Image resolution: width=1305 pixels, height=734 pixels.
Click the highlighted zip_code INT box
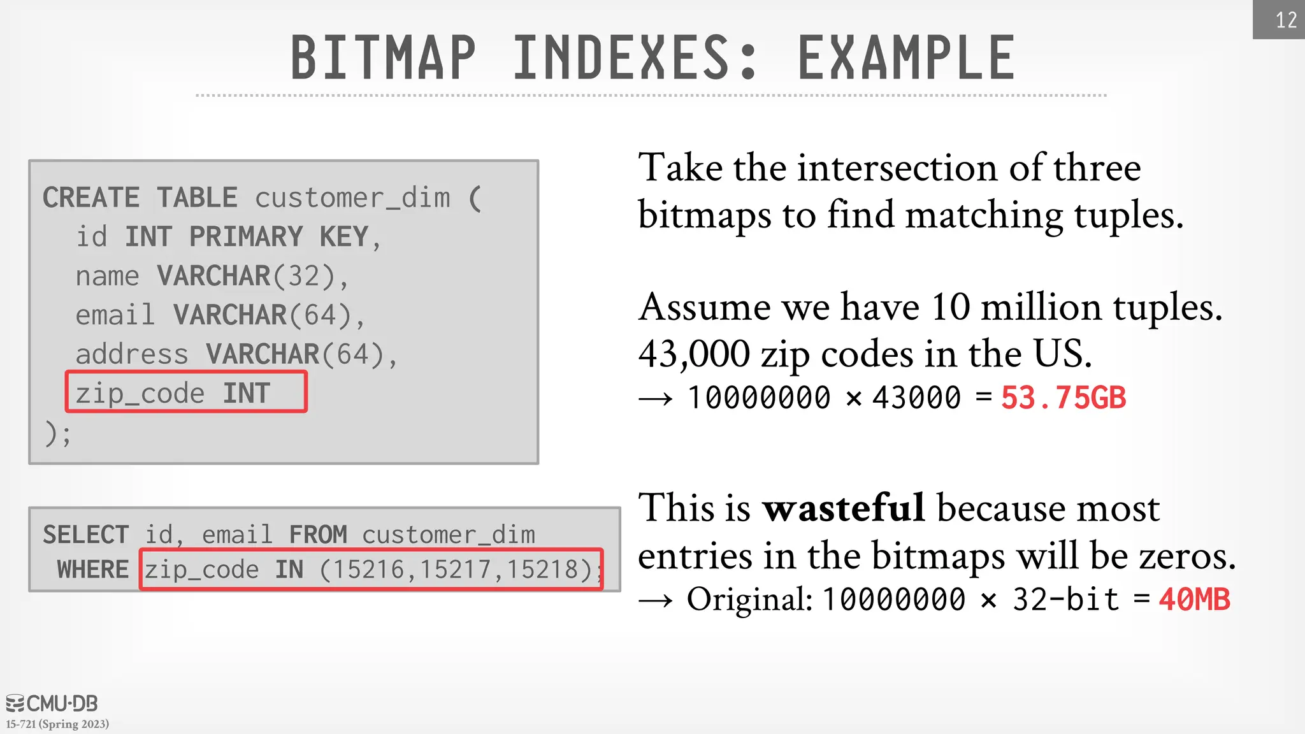pyautogui.click(x=186, y=392)
